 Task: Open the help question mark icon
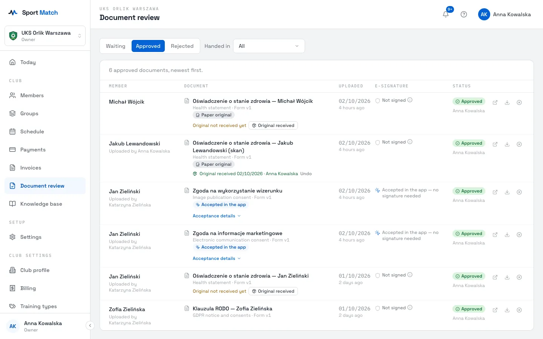464,14
